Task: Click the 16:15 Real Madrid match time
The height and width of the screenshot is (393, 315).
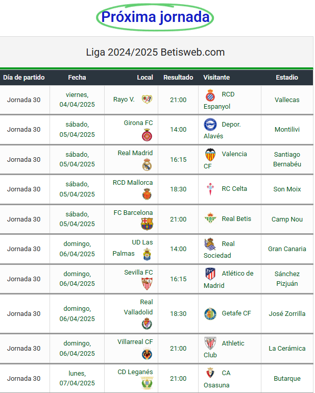Action: point(178,159)
